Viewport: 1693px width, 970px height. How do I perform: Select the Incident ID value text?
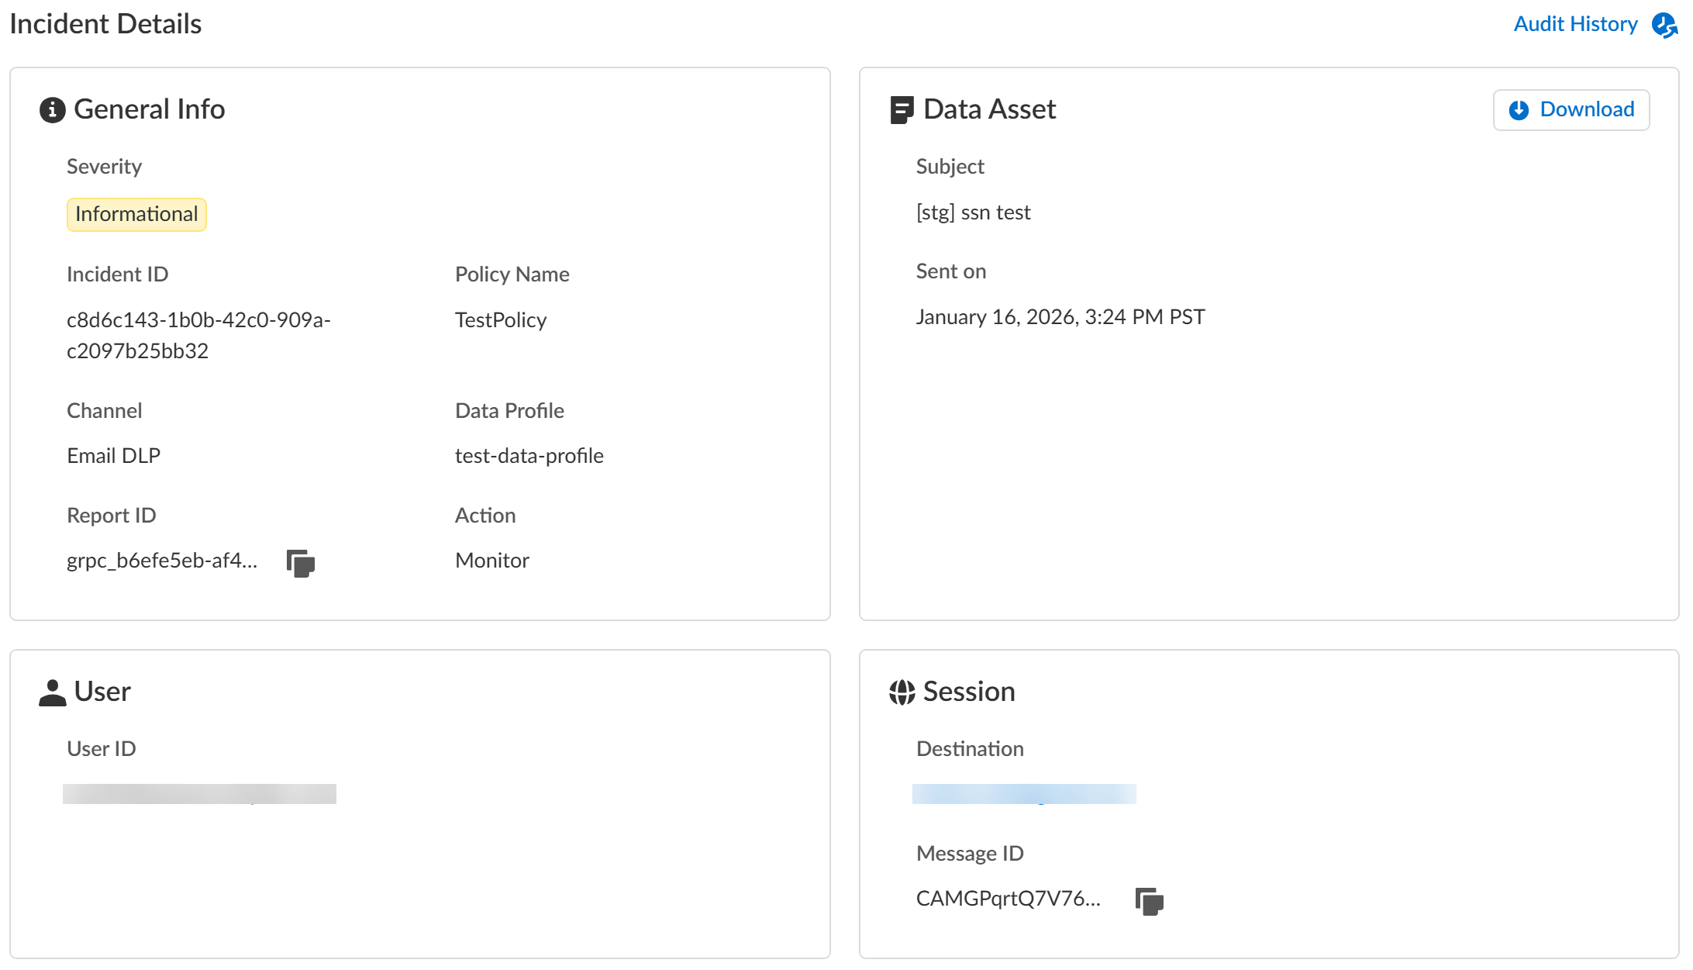(x=198, y=335)
